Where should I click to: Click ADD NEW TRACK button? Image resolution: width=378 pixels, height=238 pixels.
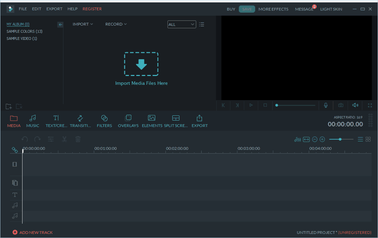pyautogui.click(x=33, y=232)
